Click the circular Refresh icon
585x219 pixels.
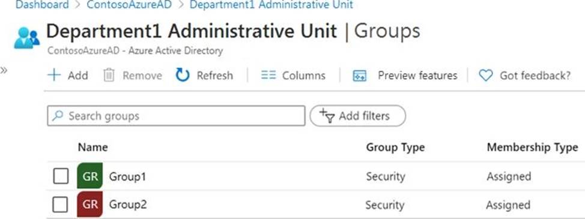coord(183,75)
